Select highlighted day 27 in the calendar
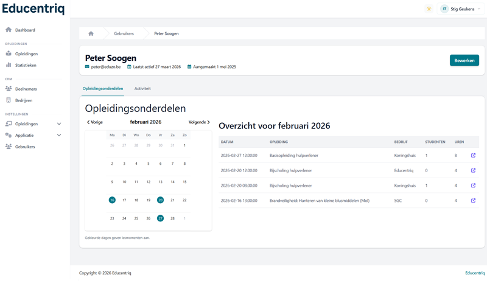The width and height of the screenshot is (487, 281). [160, 218]
